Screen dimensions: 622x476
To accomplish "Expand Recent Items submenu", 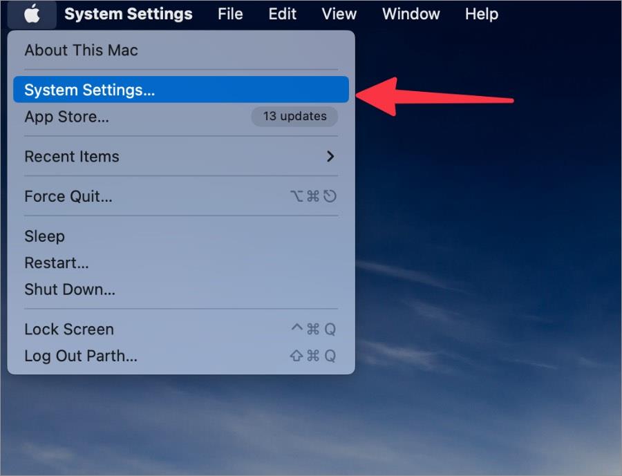I will tap(181, 157).
